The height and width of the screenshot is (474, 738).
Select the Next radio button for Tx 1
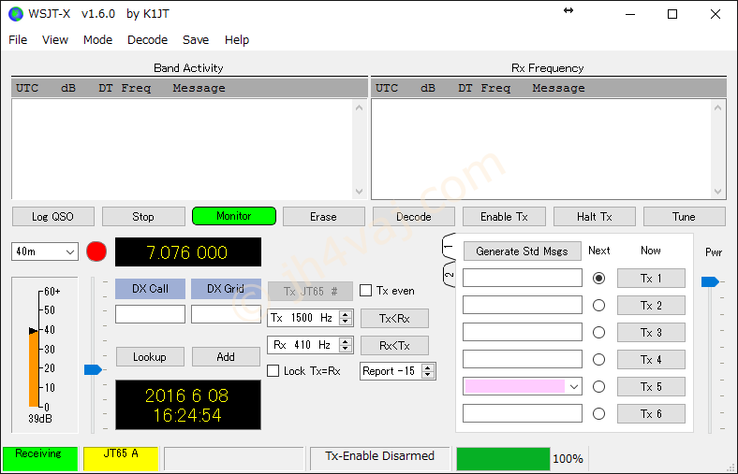pos(598,278)
